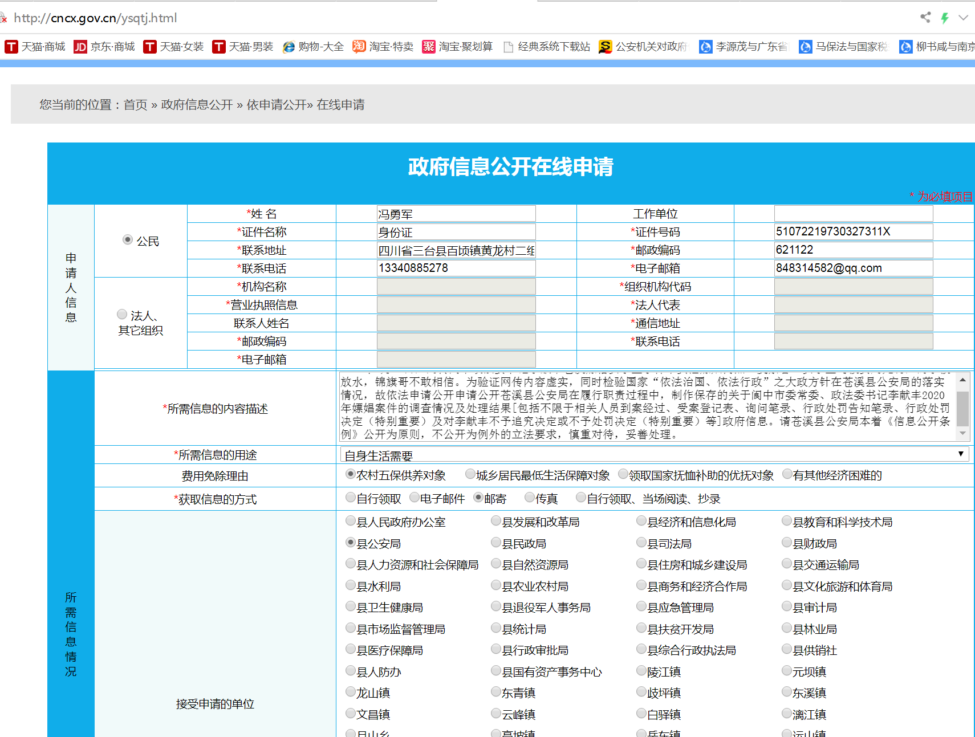Select 县综合行政执法局 as receiving unit

pos(641,649)
